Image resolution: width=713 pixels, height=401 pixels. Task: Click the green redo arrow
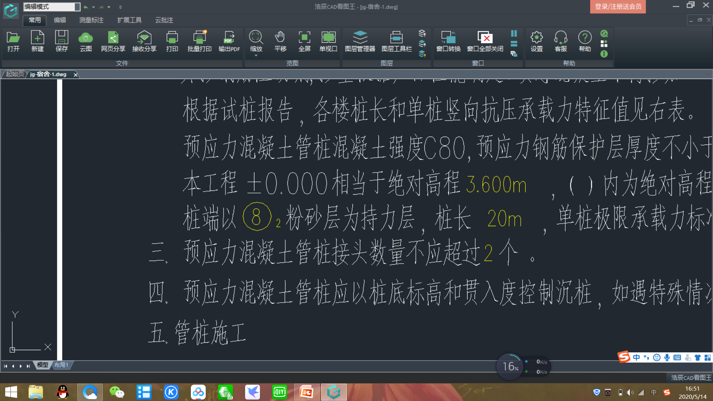click(101, 7)
